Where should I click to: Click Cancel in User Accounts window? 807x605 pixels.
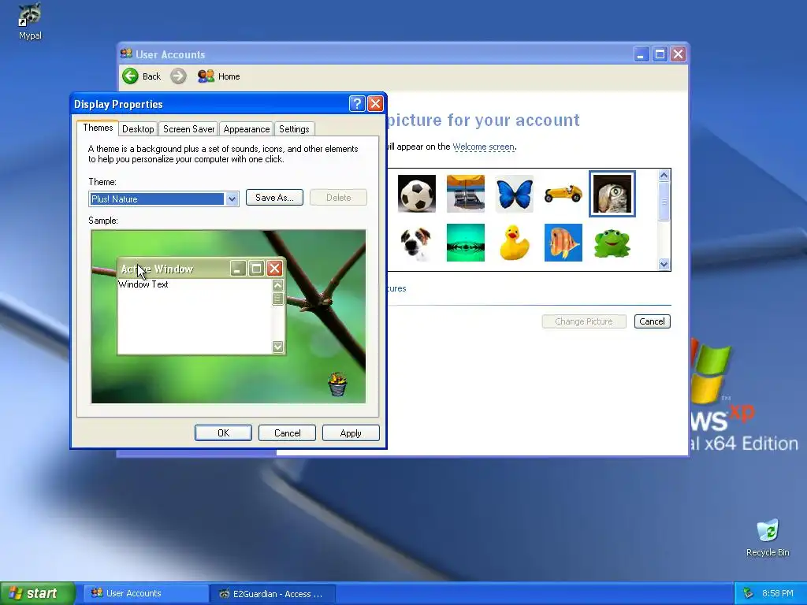(x=652, y=321)
